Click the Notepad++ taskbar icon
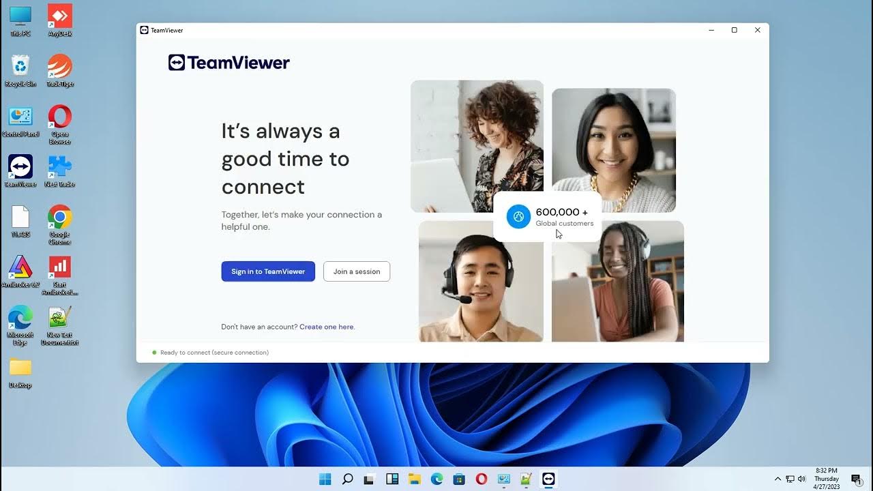The width and height of the screenshot is (873, 491). (x=526, y=479)
